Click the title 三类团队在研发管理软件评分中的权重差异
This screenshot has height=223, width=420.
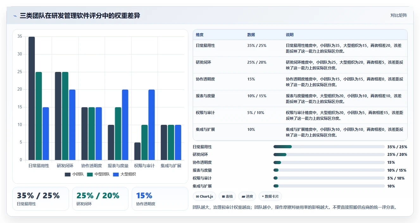tap(80, 16)
